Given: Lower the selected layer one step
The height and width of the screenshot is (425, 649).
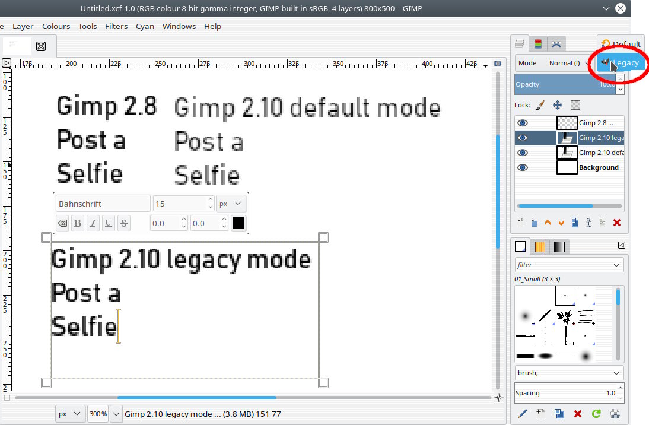Looking at the screenshot, I should pos(561,223).
